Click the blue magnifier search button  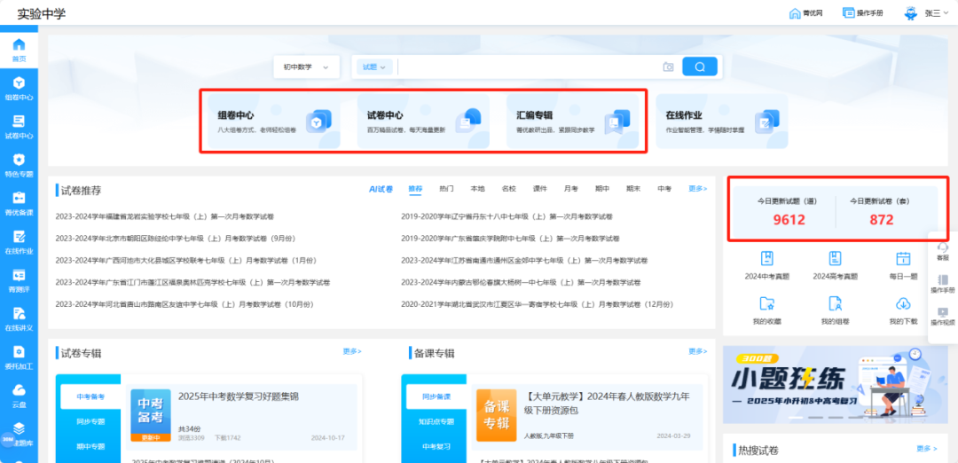point(700,67)
